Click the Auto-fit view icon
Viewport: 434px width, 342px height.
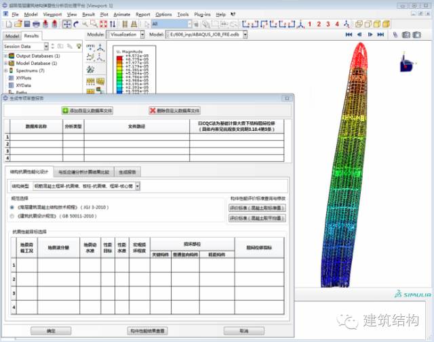103,24
